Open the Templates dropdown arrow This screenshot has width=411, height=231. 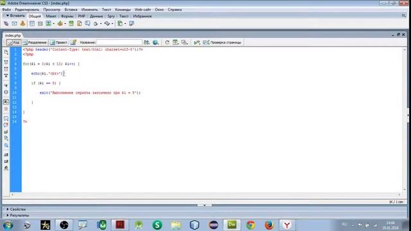point(125,24)
